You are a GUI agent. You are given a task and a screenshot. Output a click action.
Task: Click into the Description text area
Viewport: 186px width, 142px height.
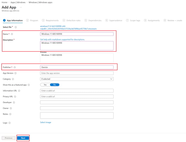[77, 46]
